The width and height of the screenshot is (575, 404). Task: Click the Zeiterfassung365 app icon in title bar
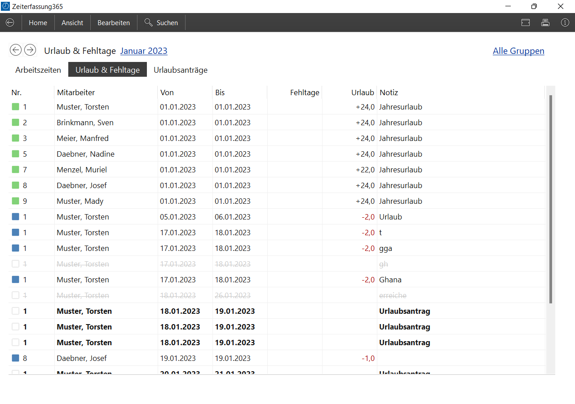[6, 6]
